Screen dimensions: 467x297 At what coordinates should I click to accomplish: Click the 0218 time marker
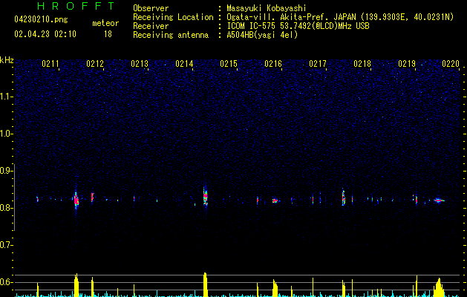click(362, 64)
